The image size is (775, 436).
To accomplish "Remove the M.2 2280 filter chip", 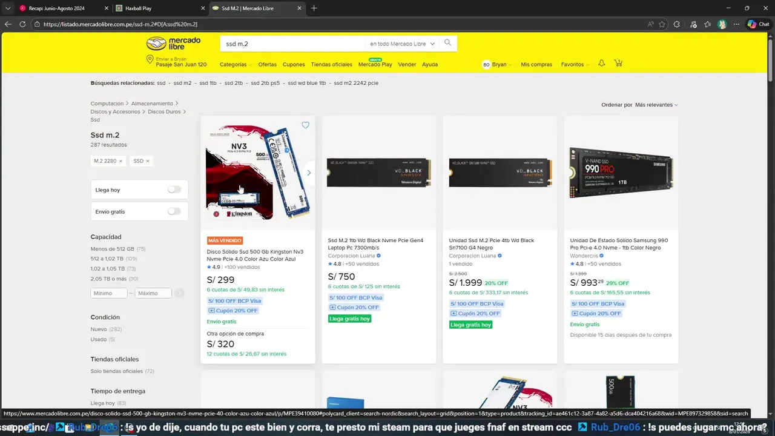I will click(120, 161).
